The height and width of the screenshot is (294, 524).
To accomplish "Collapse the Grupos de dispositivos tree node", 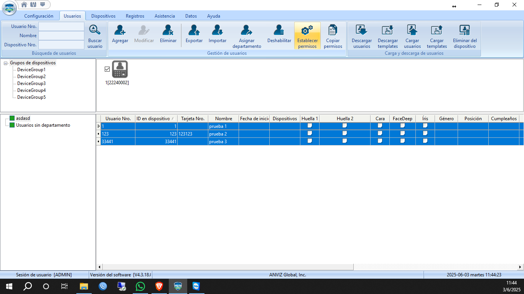I will click(x=6, y=63).
